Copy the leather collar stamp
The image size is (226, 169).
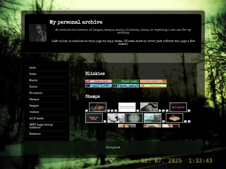(98, 107)
